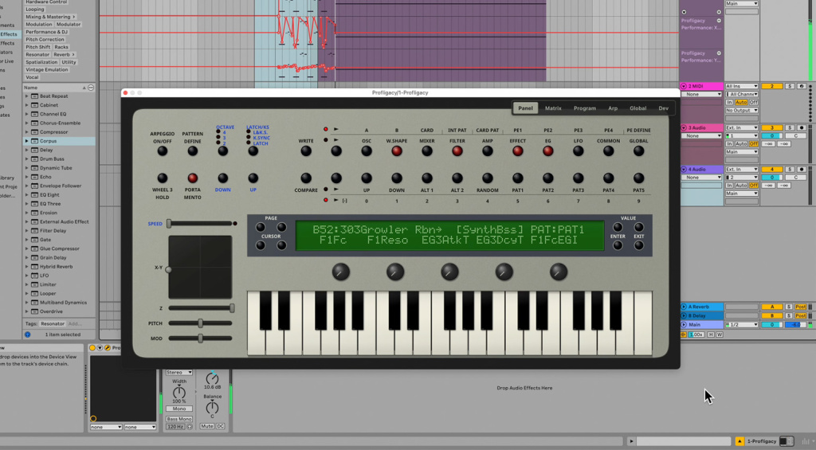Solo the 2 MIDI track

[790, 86]
